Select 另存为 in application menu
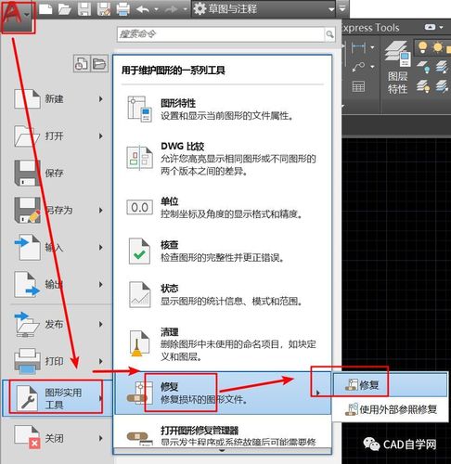 58,210
